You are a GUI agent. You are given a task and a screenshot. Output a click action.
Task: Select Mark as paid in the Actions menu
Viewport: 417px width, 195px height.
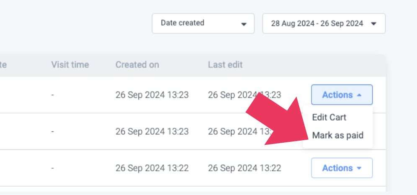click(x=337, y=136)
